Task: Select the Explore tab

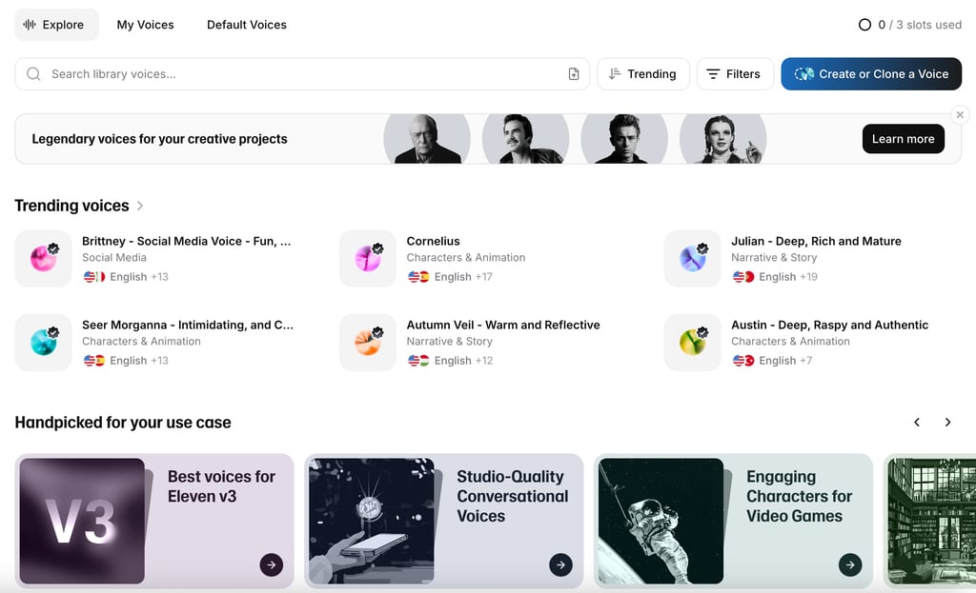Action: point(55,25)
